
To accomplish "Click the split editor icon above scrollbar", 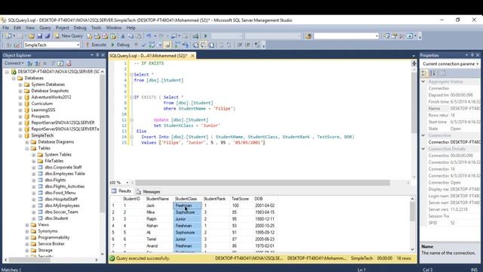I will (x=414, y=63).
